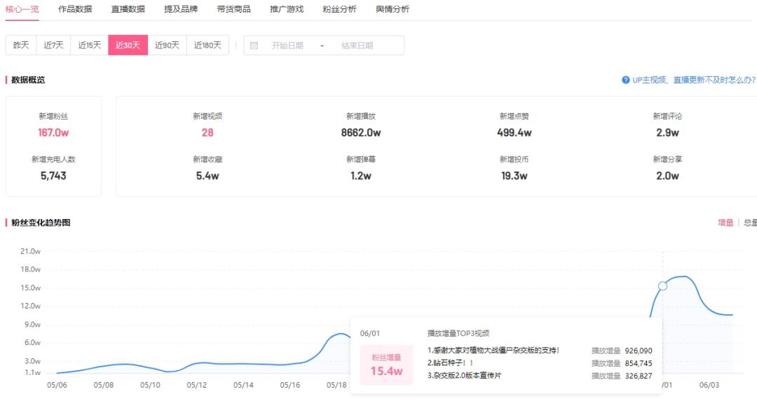
Task: Select the 昨天 time range
Action: click(x=21, y=45)
